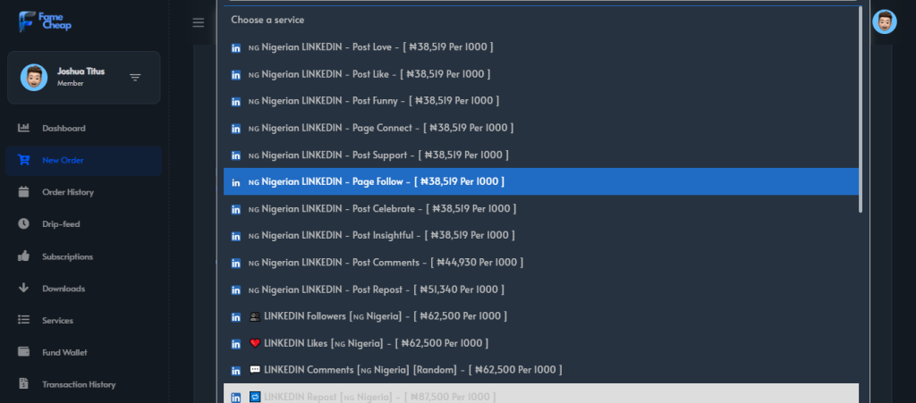Click Joshua Titus sidebar avatar
Viewport: 916px width, 403px height.
34,77
